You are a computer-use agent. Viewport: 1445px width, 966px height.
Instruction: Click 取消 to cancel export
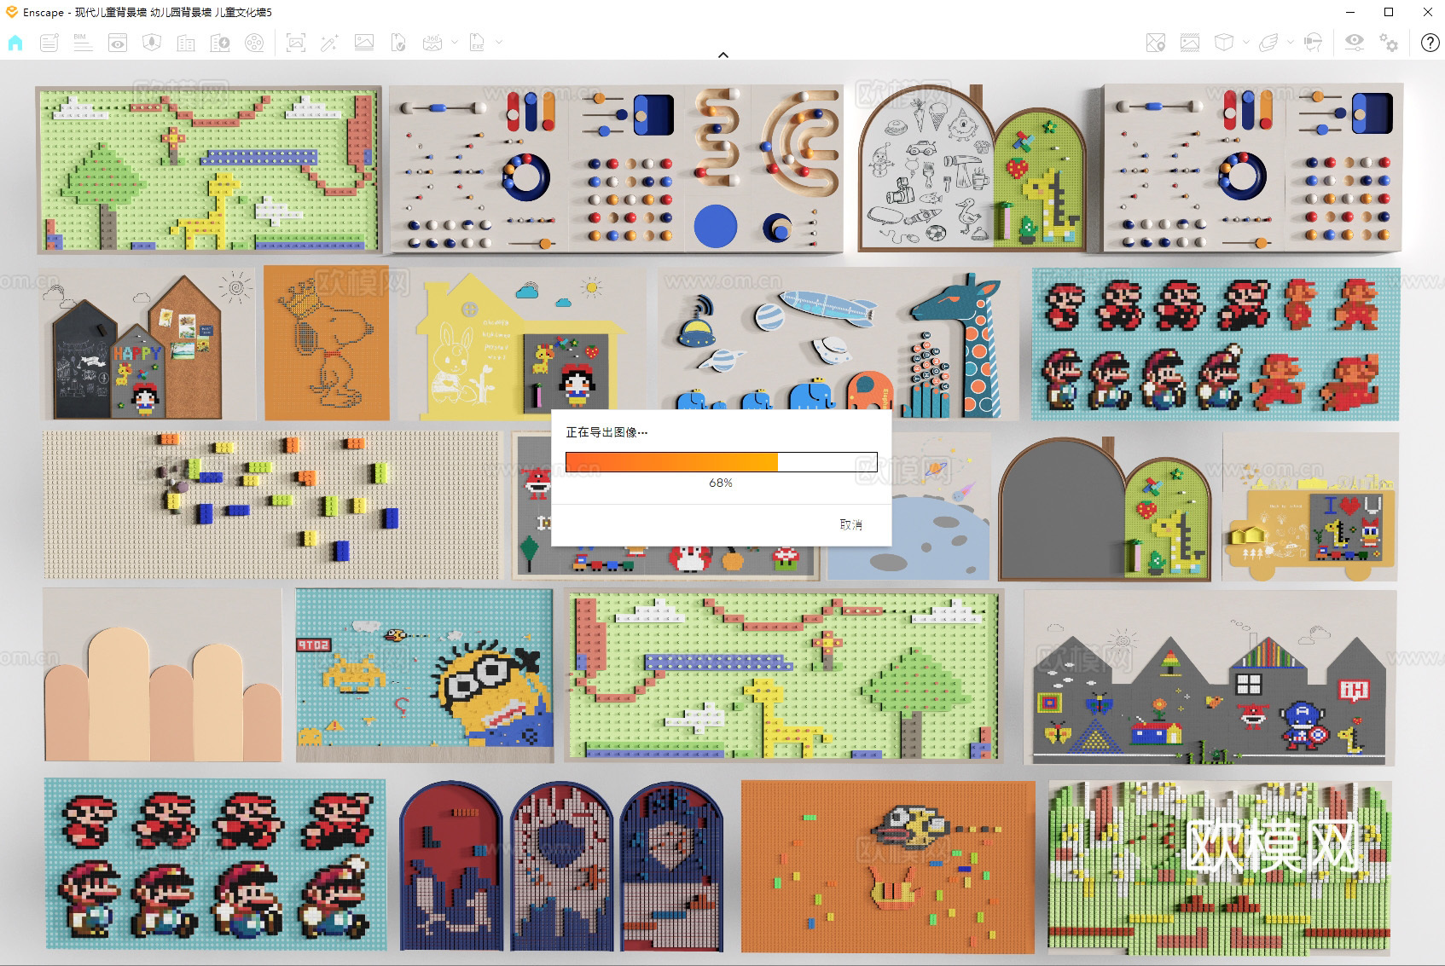click(851, 524)
